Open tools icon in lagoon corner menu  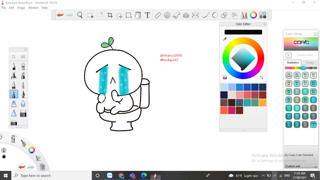13,139
